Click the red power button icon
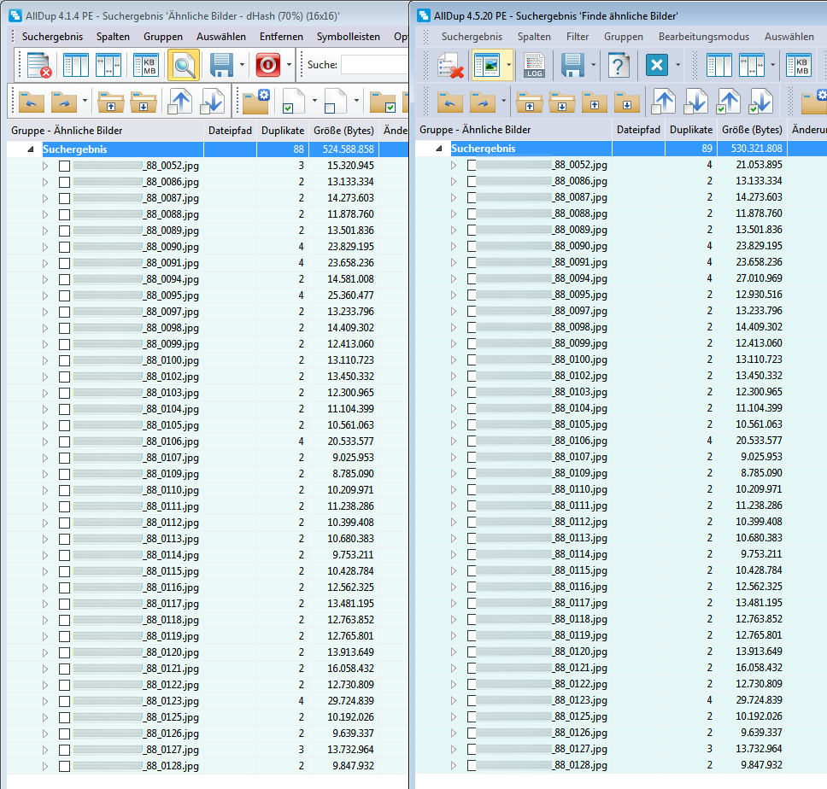The height and width of the screenshot is (789, 827). [x=268, y=65]
